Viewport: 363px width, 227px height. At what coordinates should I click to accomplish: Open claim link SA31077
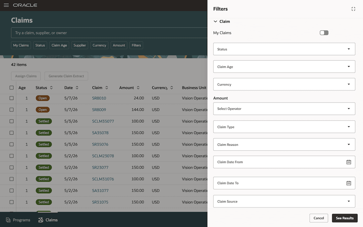point(100,191)
